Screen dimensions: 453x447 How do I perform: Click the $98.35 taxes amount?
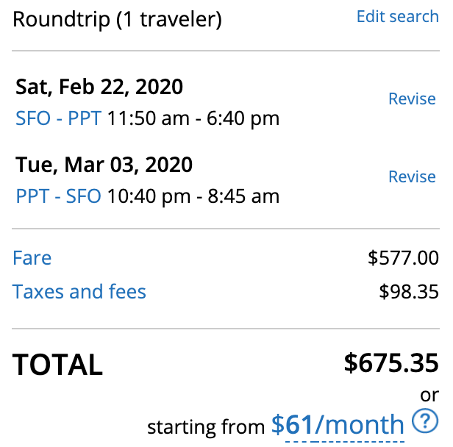point(409,292)
